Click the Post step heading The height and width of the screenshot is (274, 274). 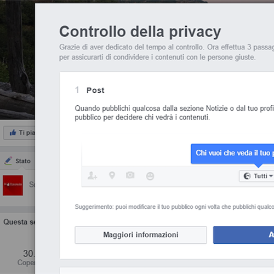coord(95,90)
